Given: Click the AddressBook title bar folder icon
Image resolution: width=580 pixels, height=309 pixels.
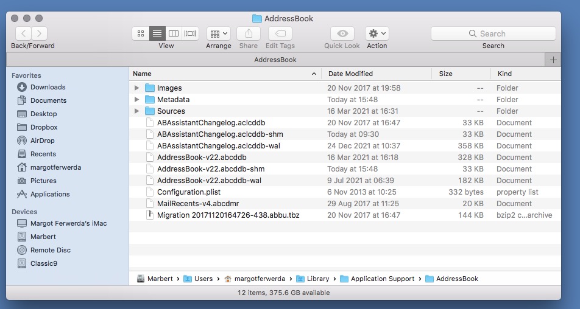Looking at the screenshot, I should [x=256, y=18].
